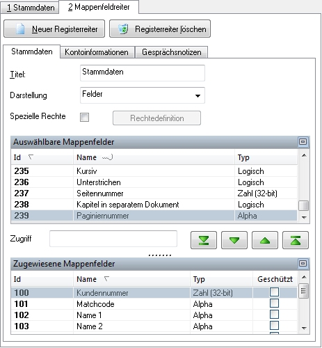Click the single green up arrow button
Viewport: 322px width, 348px height.
265,240
